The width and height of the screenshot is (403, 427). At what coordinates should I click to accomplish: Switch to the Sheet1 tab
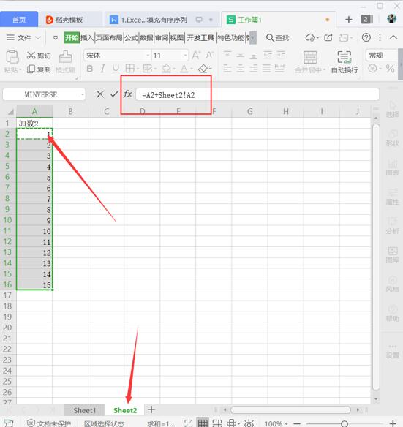click(x=84, y=410)
